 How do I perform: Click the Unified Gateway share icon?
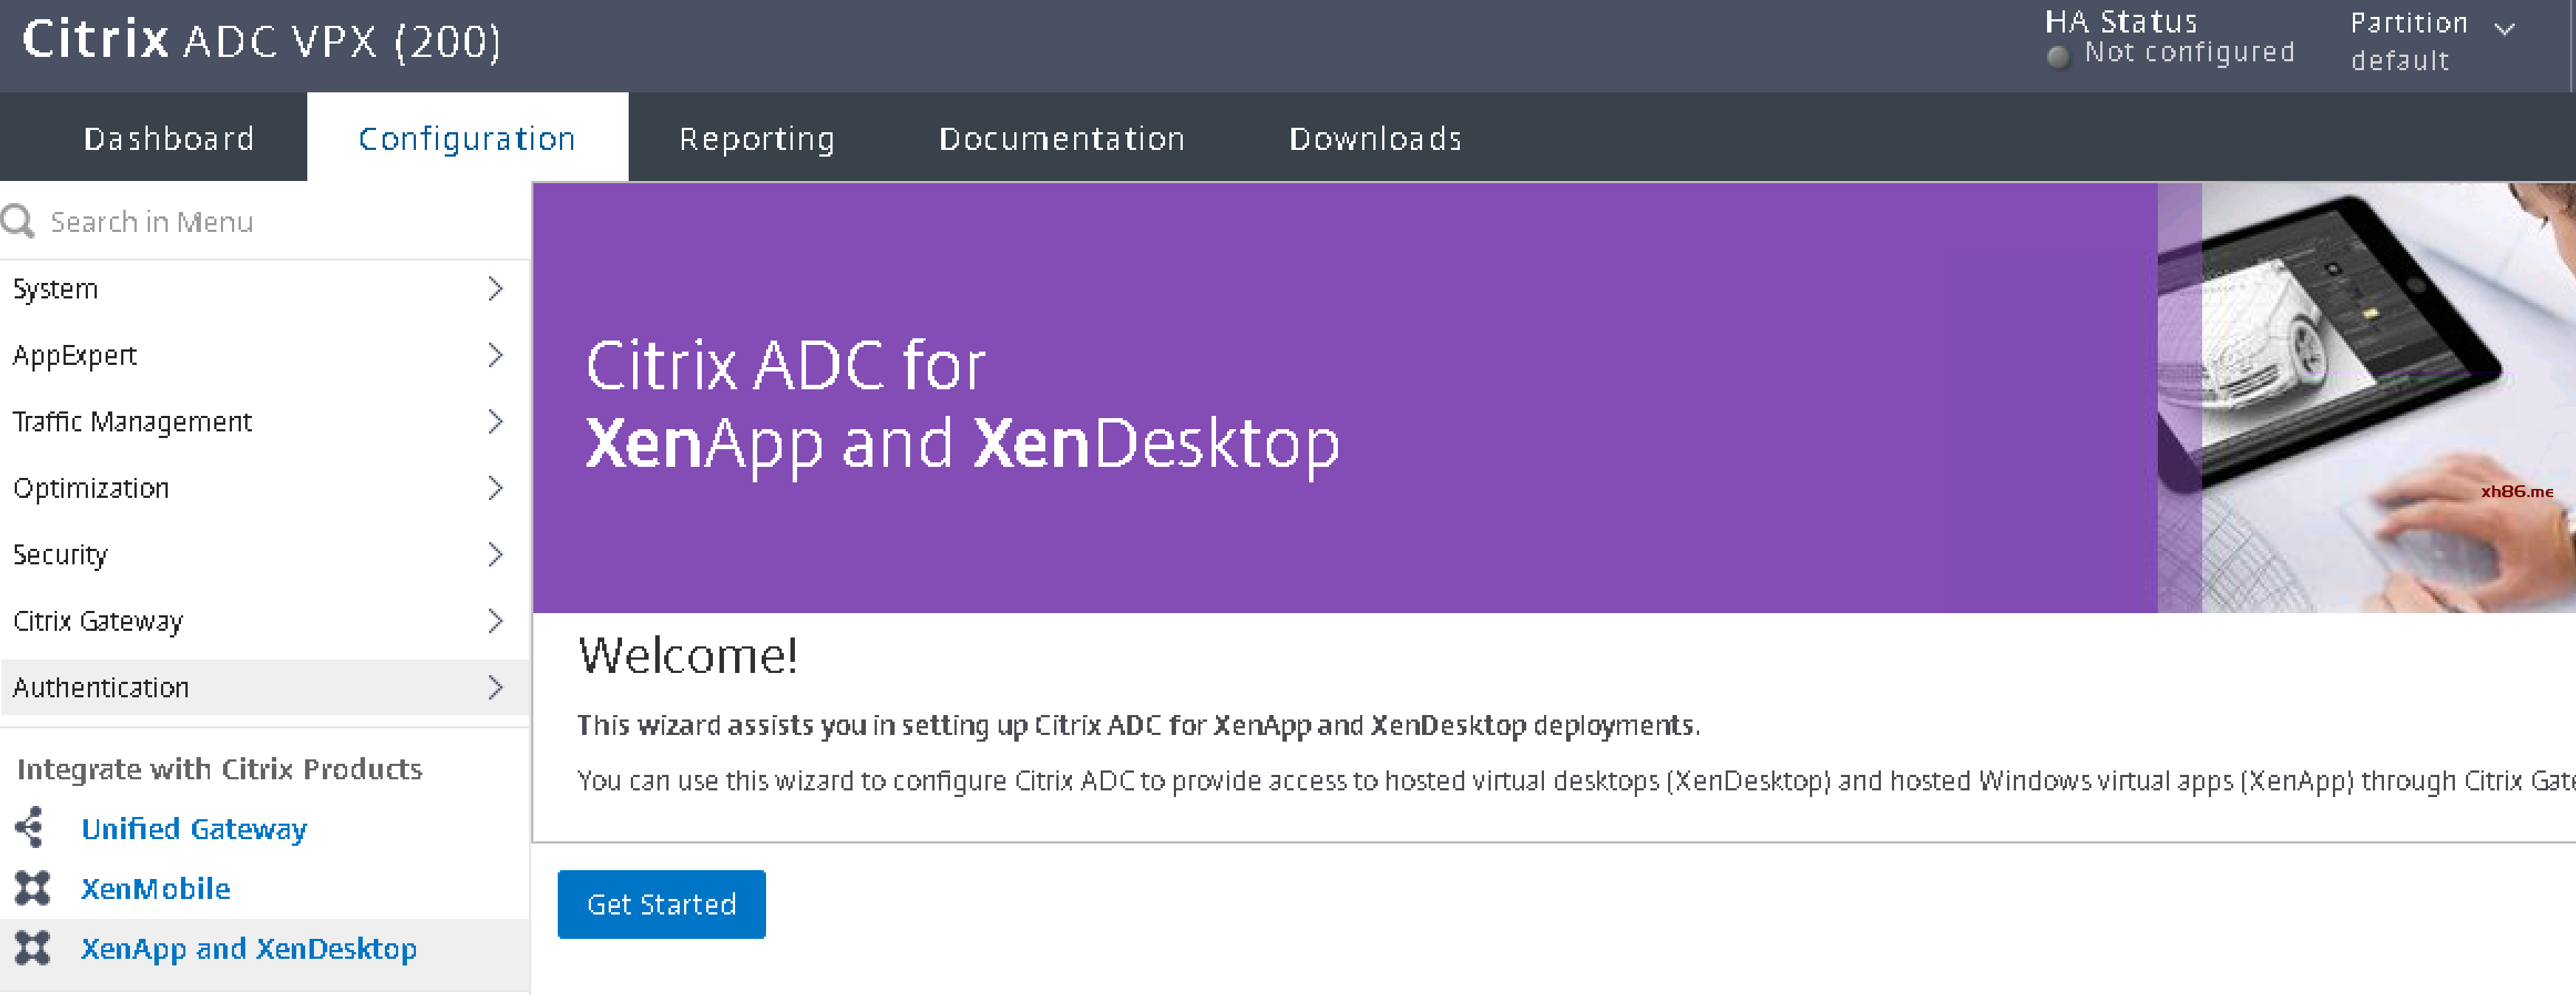(x=30, y=828)
